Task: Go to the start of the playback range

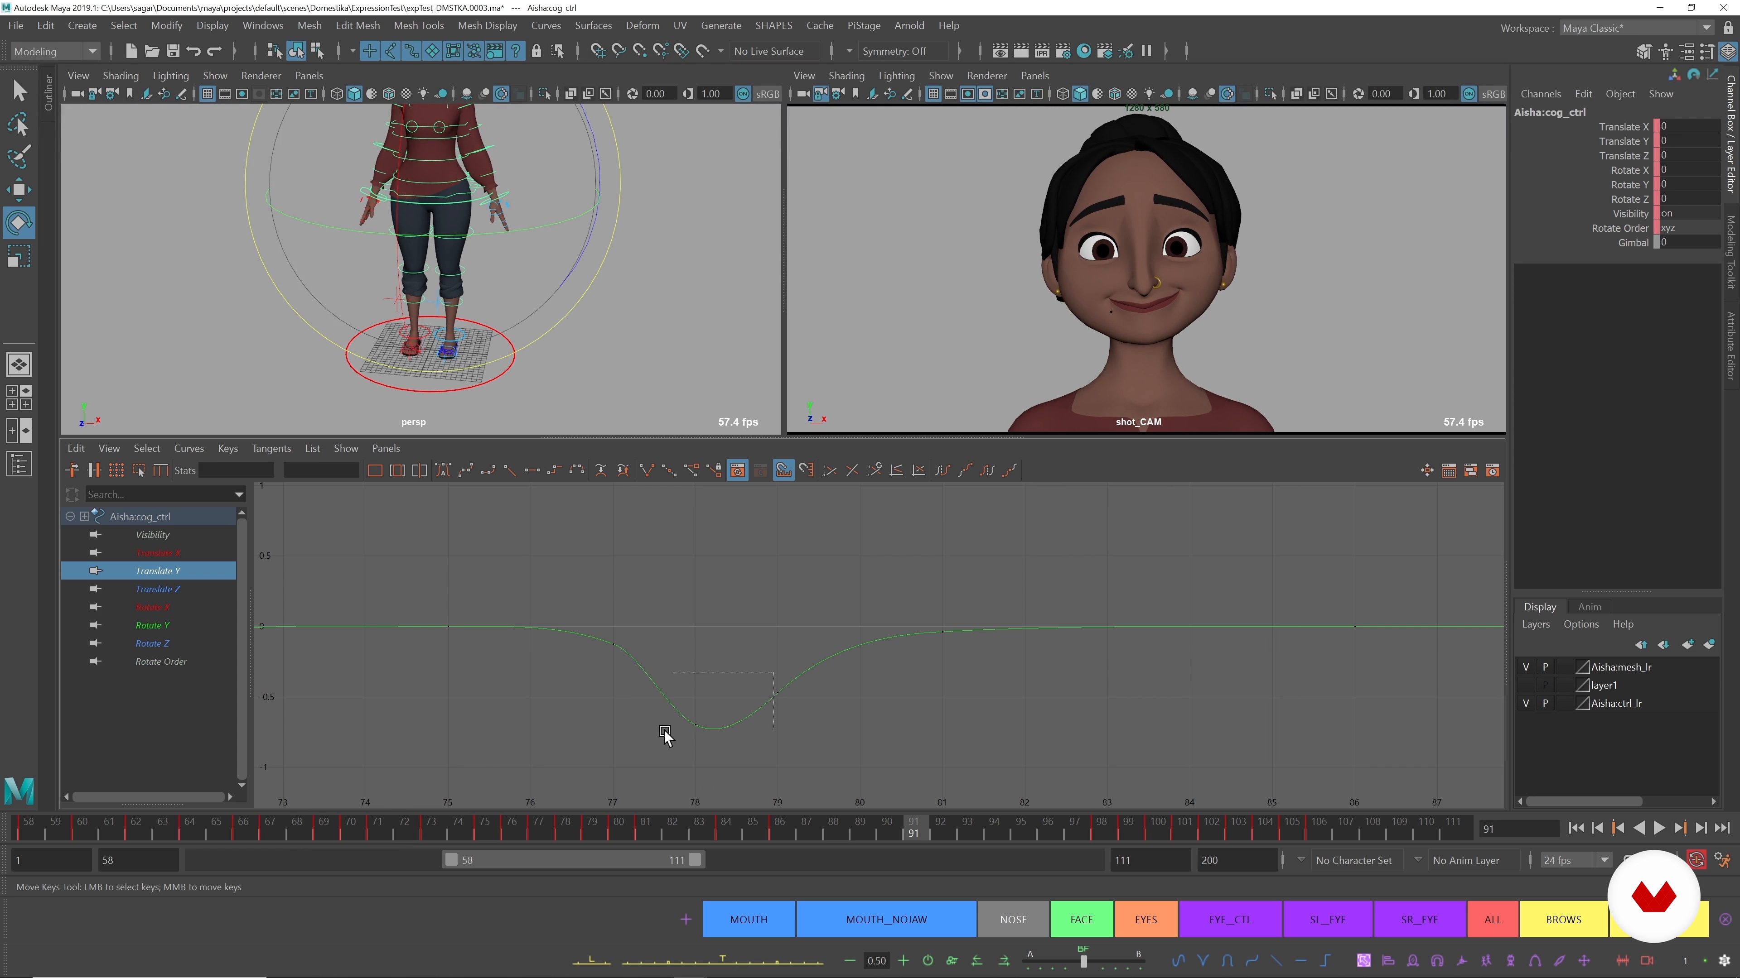Action: (x=1576, y=828)
